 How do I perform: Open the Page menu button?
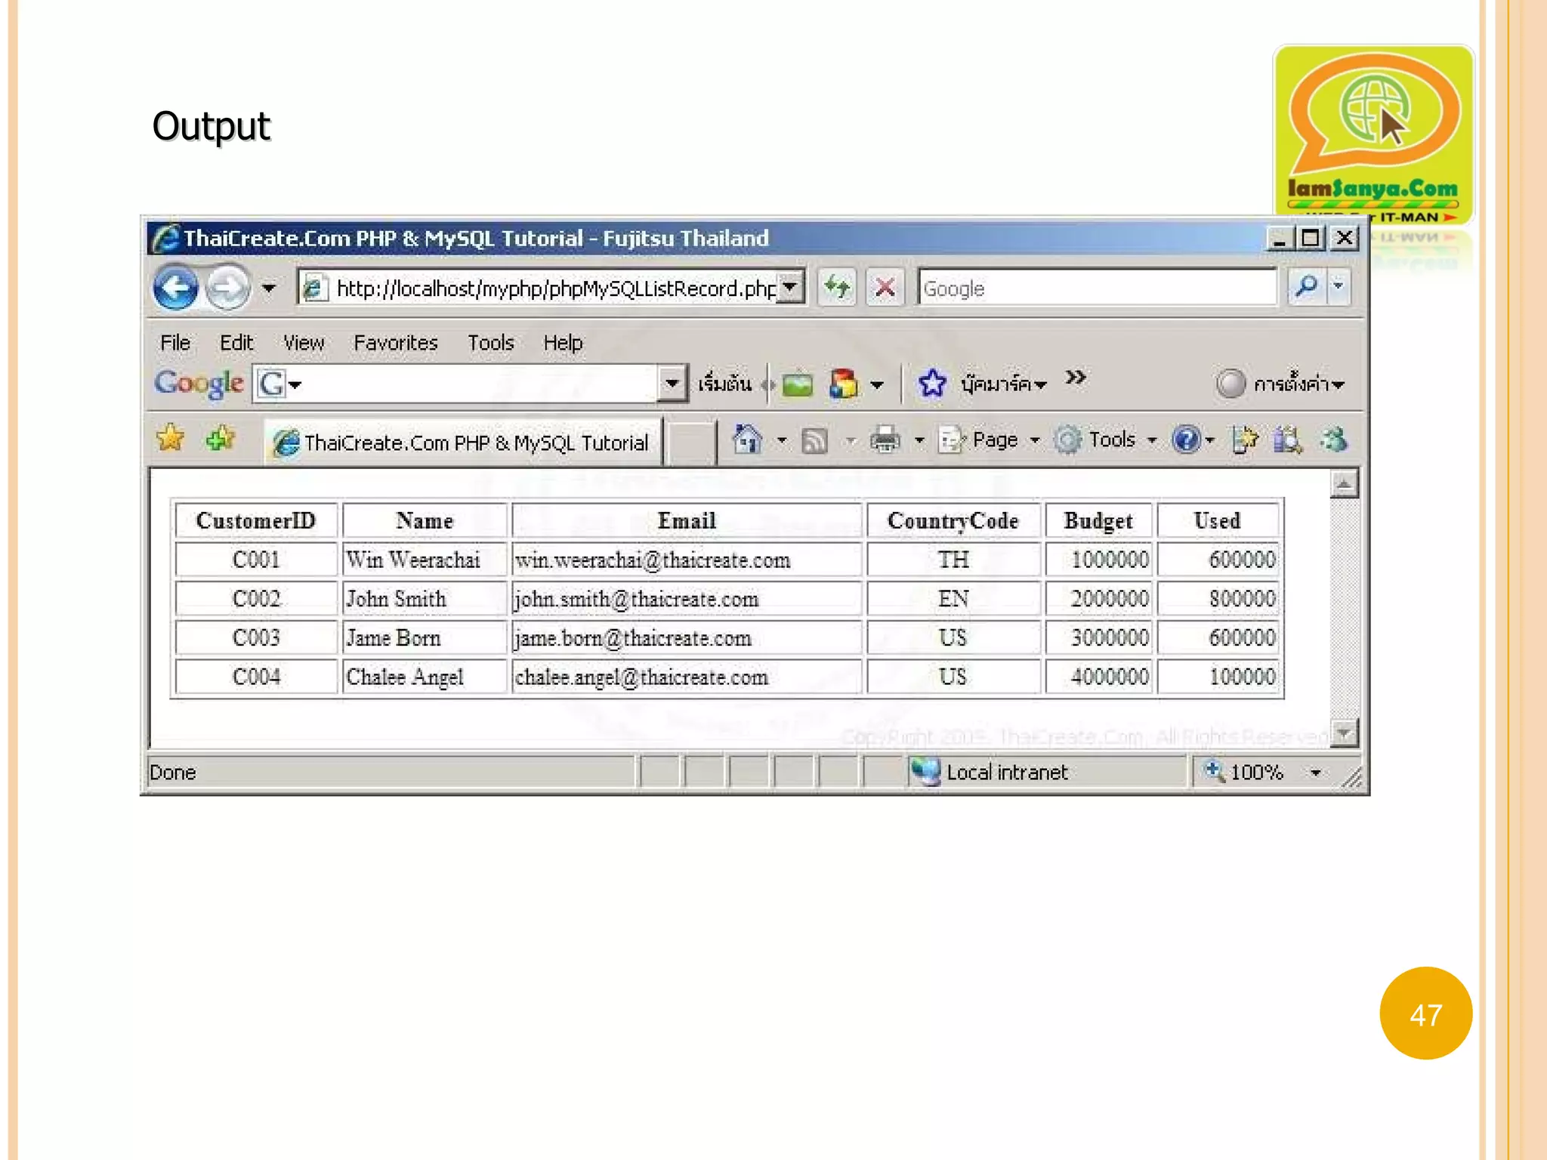click(x=989, y=440)
